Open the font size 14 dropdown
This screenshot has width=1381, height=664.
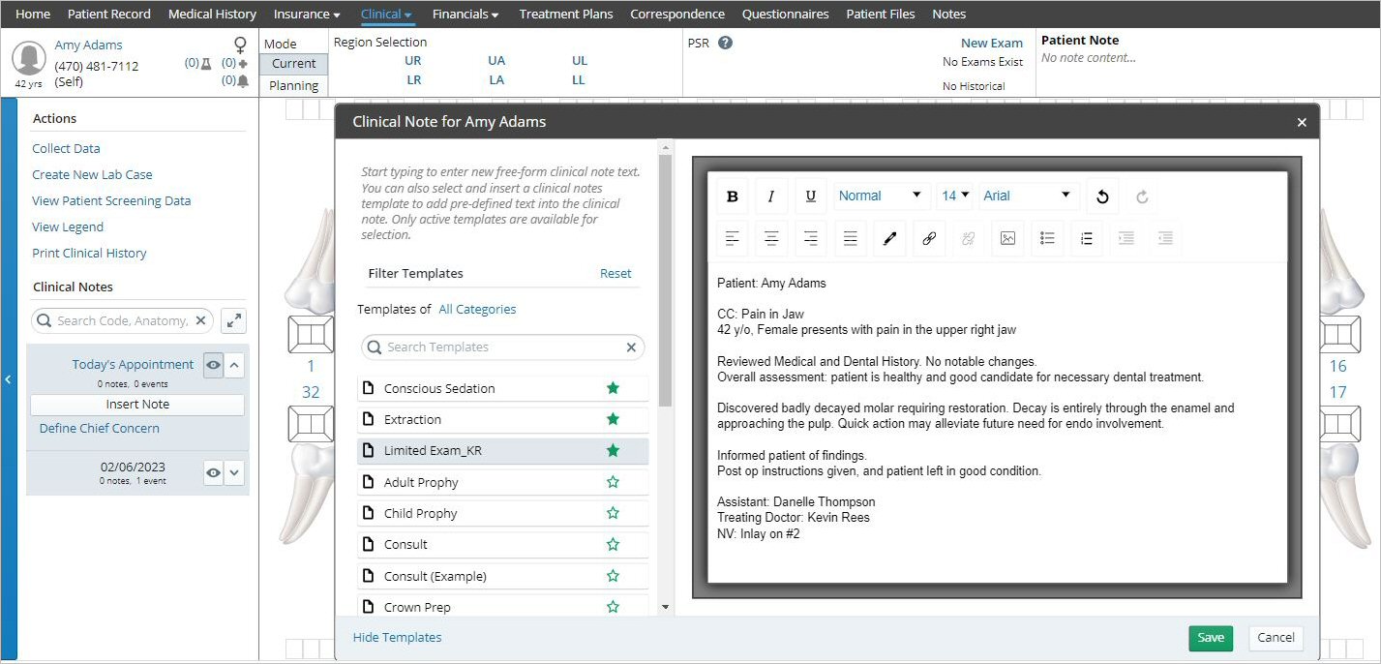(x=955, y=196)
